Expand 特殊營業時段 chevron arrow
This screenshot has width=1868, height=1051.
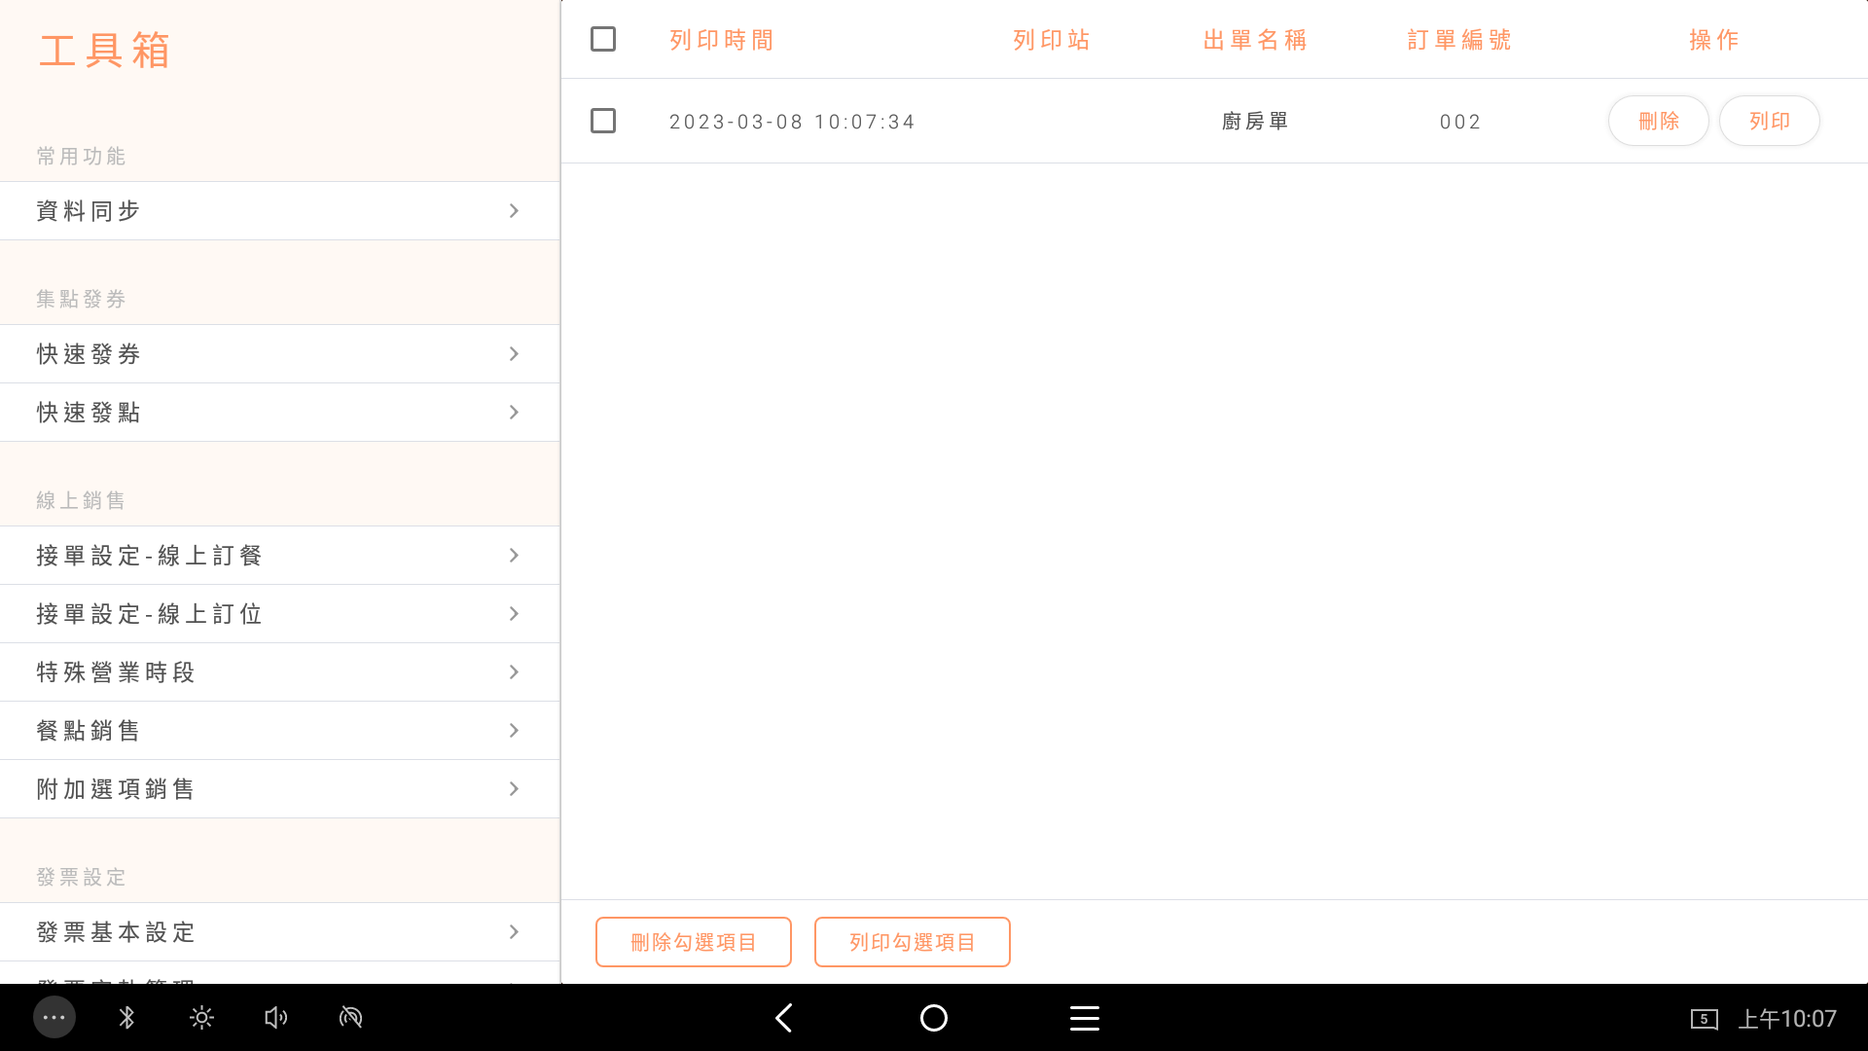pyautogui.click(x=514, y=672)
